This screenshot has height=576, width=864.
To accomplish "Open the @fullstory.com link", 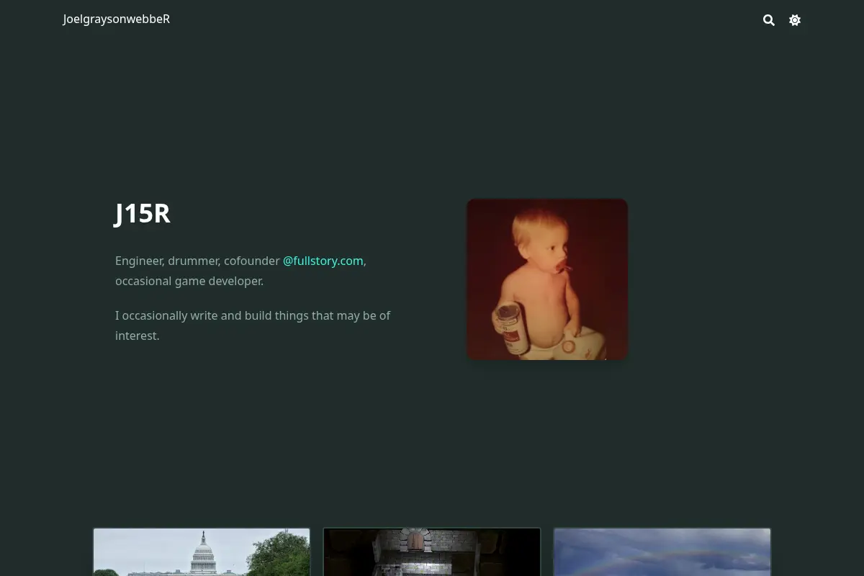I will coord(323,261).
